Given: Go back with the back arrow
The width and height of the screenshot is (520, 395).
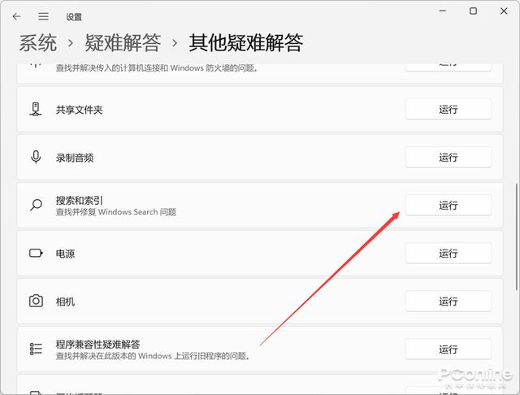Looking at the screenshot, I should click(x=16, y=16).
